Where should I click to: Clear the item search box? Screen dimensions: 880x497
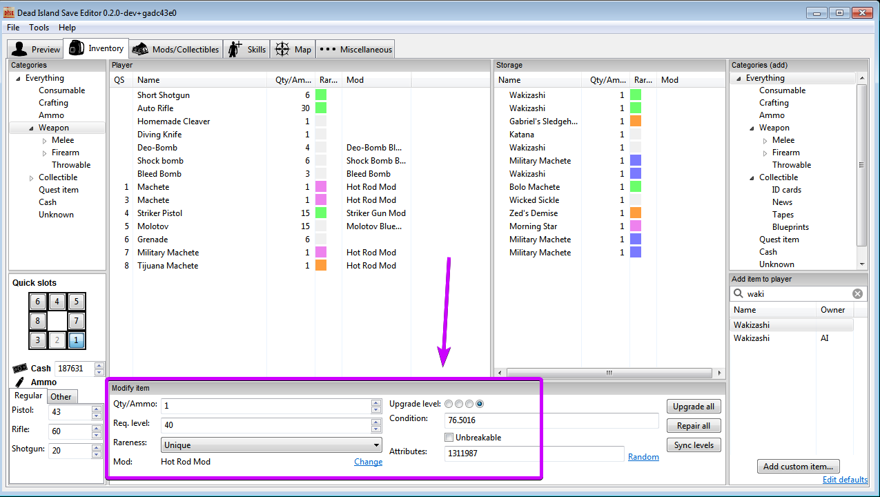click(x=857, y=293)
